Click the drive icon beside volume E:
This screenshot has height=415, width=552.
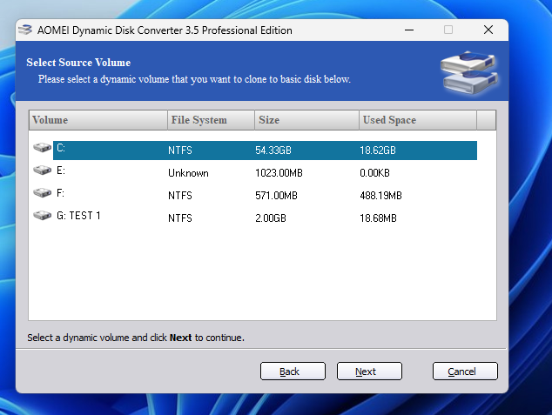click(x=43, y=171)
